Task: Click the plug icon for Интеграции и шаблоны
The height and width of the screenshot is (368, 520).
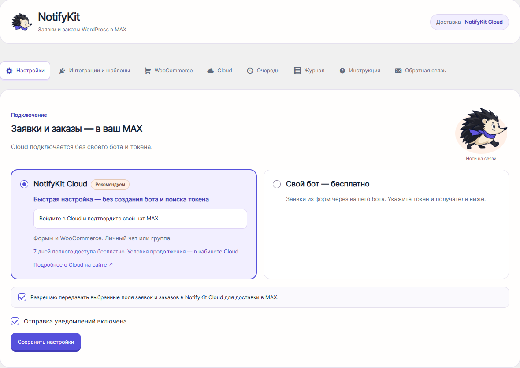Action: click(62, 71)
